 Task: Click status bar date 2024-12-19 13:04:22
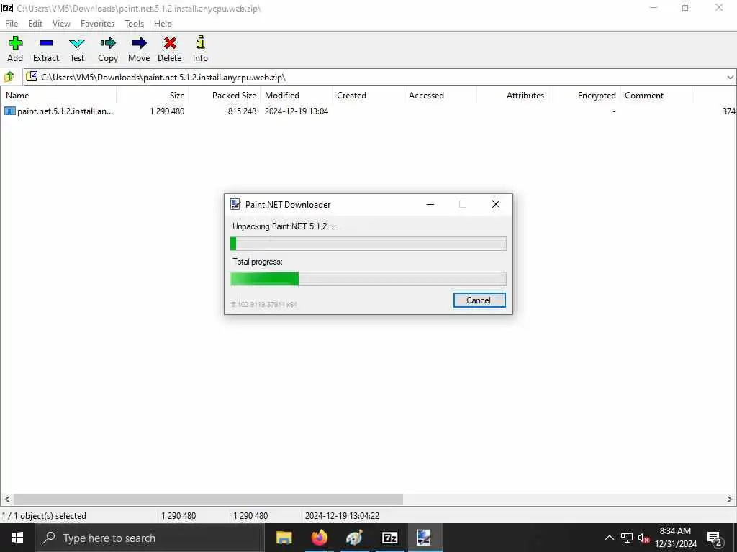pyautogui.click(x=342, y=516)
